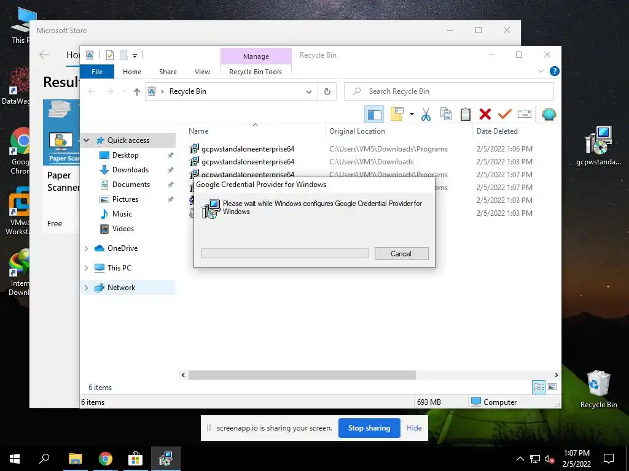Image resolution: width=629 pixels, height=471 pixels.
Task: Click the red X Delete icon
Action: click(x=485, y=114)
